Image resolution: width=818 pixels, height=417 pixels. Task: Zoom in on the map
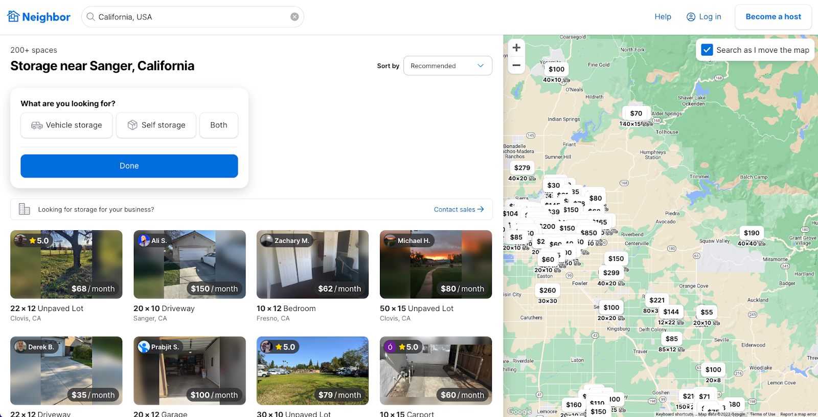(516, 48)
